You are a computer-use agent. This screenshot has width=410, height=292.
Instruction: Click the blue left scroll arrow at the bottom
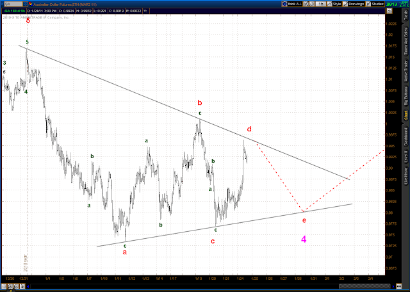28,286
